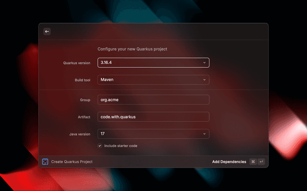Click the Configure your new Quarkus project heading
Viewport: 307px width, 191px height.
coord(132,49)
